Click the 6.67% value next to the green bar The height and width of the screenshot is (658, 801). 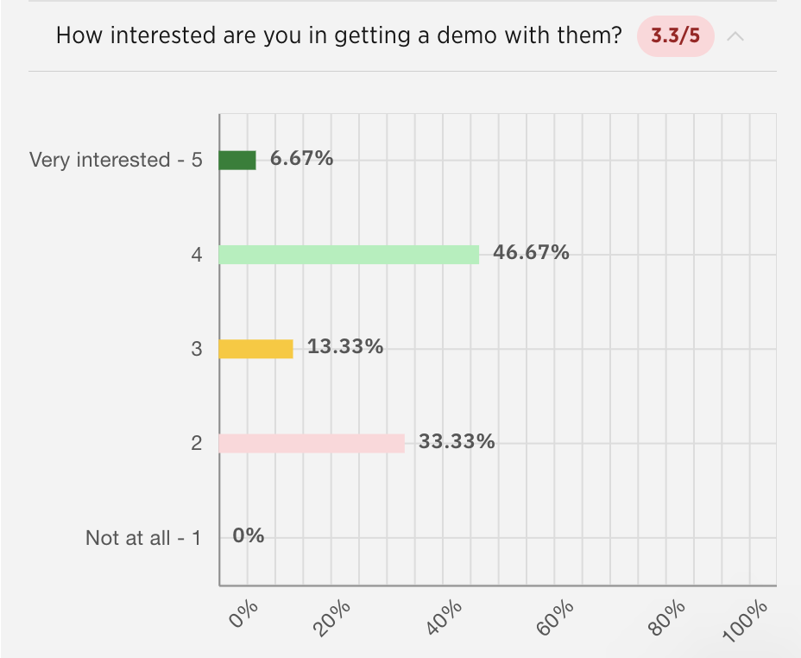[300, 159]
